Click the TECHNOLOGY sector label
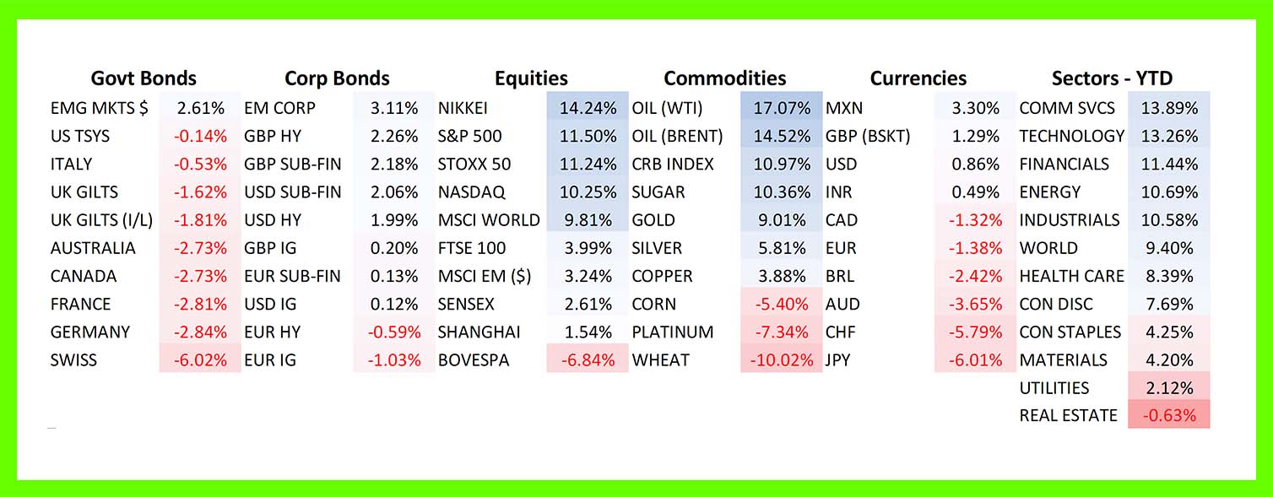The width and height of the screenshot is (1273, 497). 1071,136
